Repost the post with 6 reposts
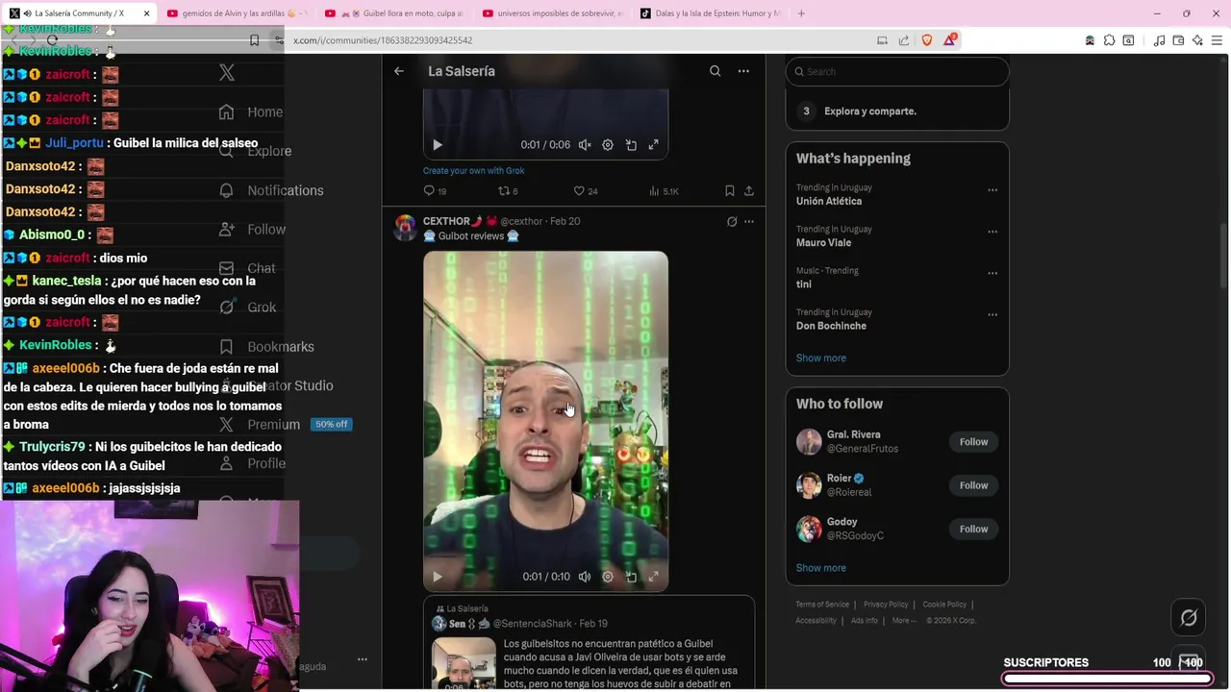The image size is (1231, 692). click(508, 191)
